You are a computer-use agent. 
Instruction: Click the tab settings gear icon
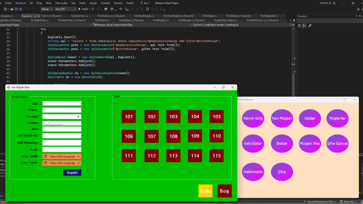294,20
